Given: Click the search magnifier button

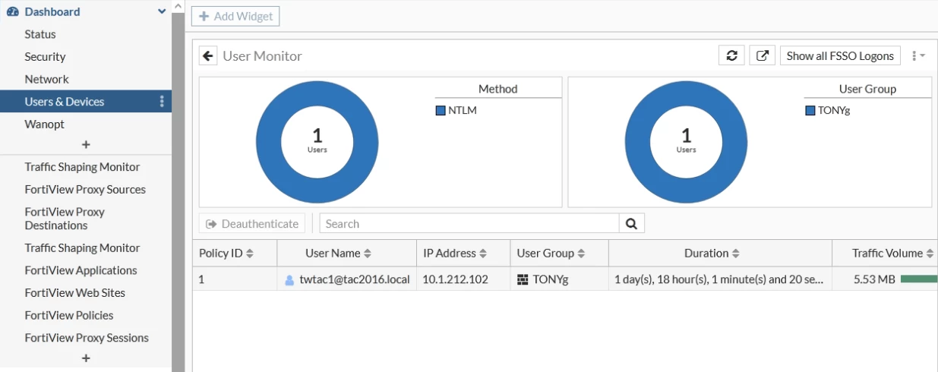Looking at the screenshot, I should pos(632,223).
